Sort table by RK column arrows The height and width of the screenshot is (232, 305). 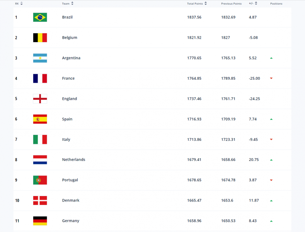21,3
